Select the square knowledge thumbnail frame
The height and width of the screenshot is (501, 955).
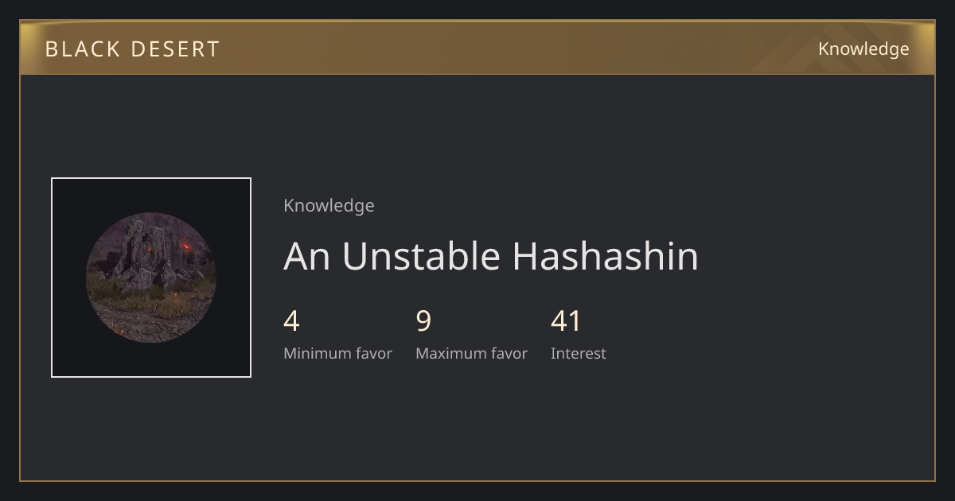point(151,278)
